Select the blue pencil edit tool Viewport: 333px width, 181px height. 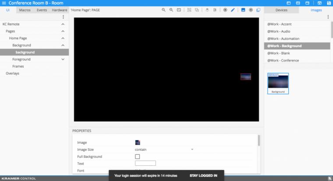click(x=233, y=10)
